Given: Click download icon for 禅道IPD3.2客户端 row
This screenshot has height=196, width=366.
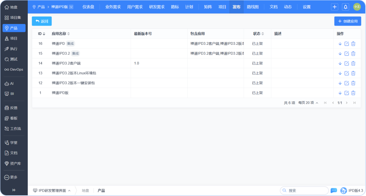Looking at the screenshot, I should tap(340, 63).
